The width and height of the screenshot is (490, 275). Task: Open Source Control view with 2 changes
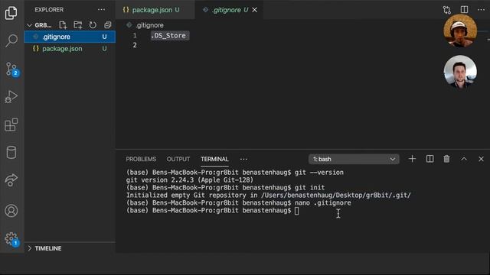click(12, 69)
